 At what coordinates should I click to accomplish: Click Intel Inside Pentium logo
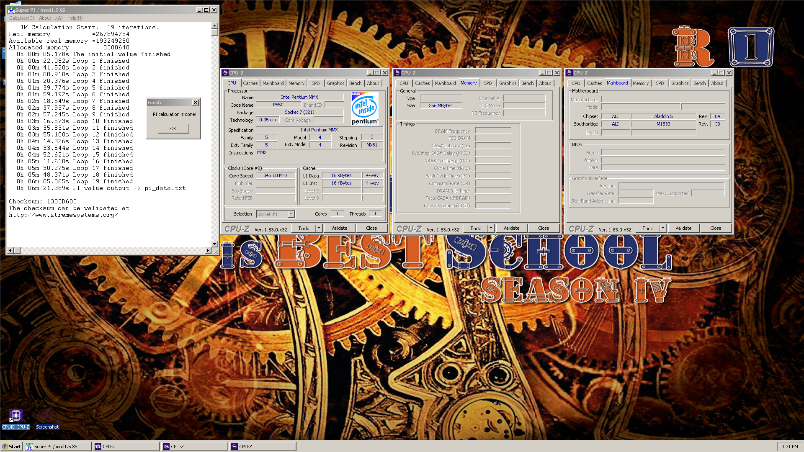365,108
